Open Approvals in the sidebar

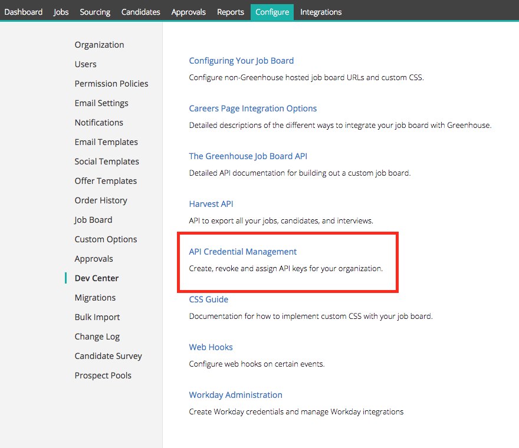pos(94,259)
